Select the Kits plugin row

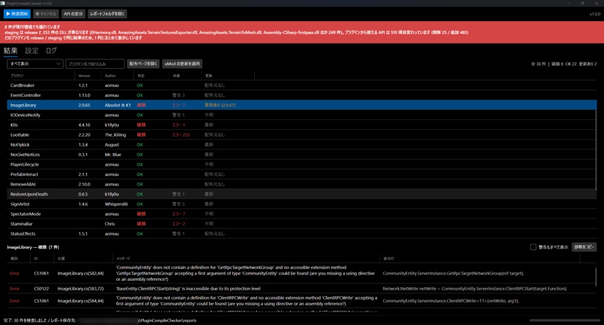[x=301, y=125]
